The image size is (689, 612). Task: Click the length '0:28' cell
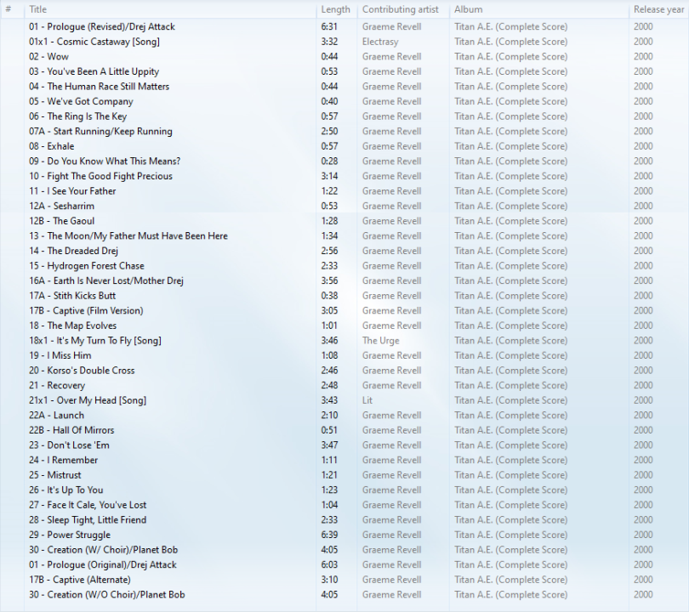[329, 161]
